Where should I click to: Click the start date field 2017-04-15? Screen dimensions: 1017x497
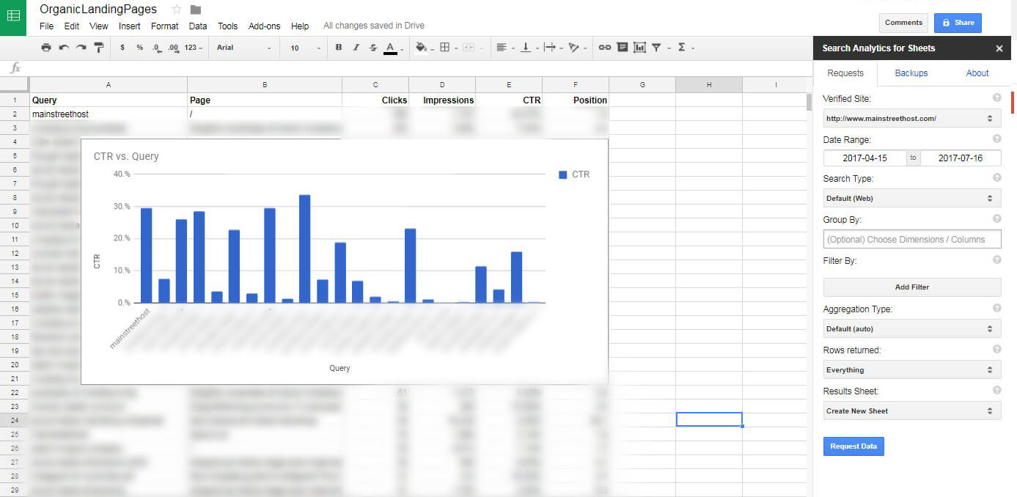pyautogui.click(x=864, y=158)
